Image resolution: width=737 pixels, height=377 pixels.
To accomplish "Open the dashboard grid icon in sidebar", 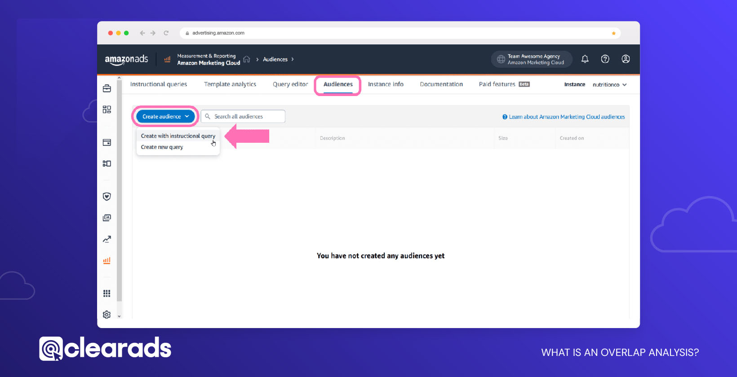I will pyautogui.click(x=107, y=110).
